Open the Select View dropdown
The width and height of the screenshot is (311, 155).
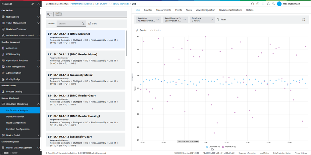tap(148, 19)
